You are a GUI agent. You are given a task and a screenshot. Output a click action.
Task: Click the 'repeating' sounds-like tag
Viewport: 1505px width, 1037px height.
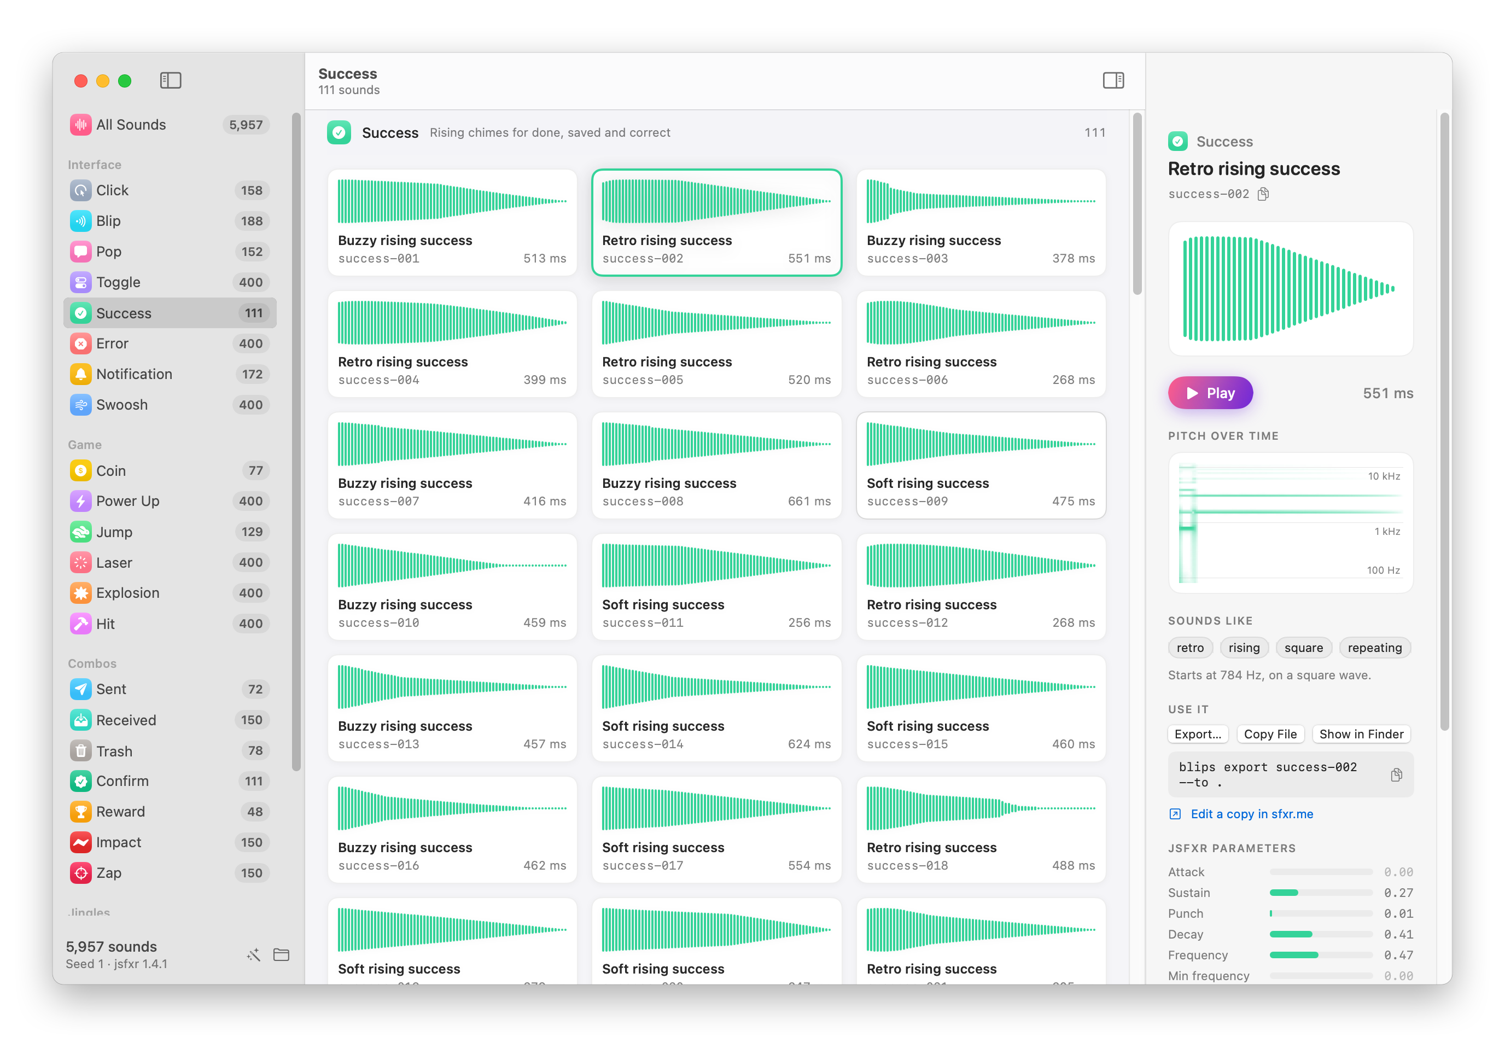1374,648
